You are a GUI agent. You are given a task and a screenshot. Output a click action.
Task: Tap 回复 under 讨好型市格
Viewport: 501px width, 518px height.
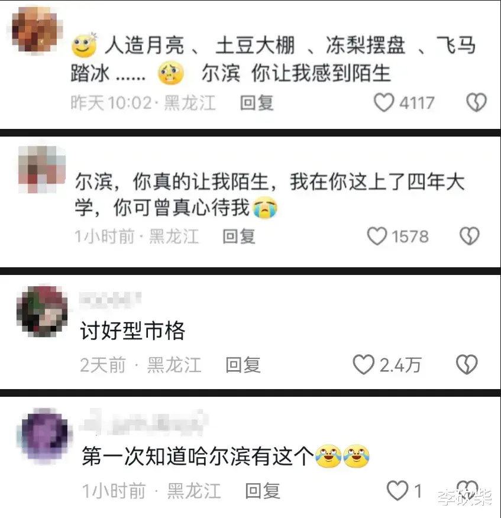[x=243, y=365]
